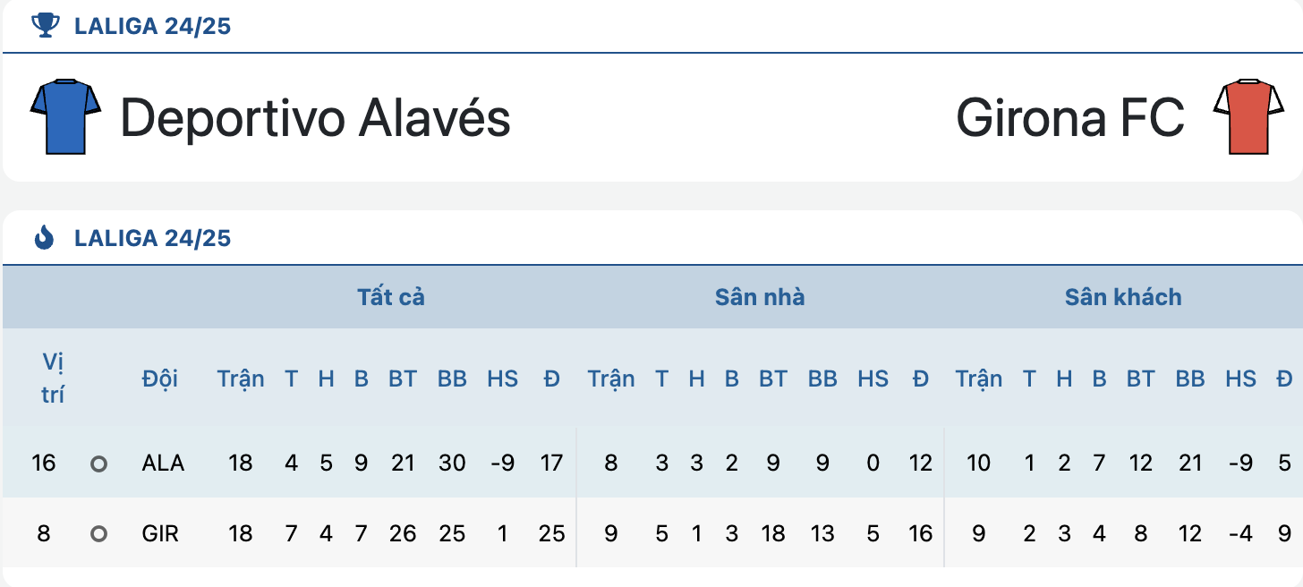Screen dimensions: 1303x587
Task: Open the LALIGA 24/25 standings section title
Action: click(x=153, y=238)
